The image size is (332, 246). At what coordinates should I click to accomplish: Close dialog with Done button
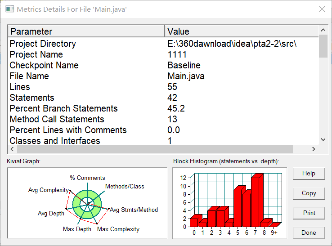point(309,233)
